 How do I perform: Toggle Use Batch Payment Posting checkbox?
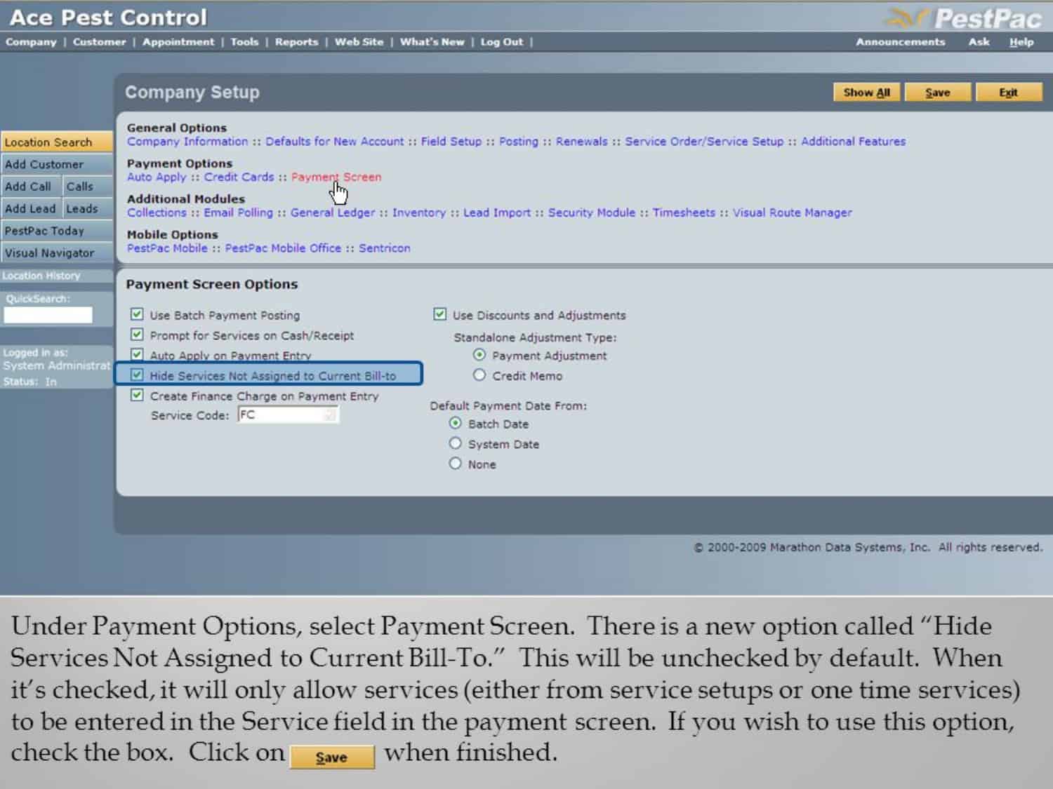[137, 314]
